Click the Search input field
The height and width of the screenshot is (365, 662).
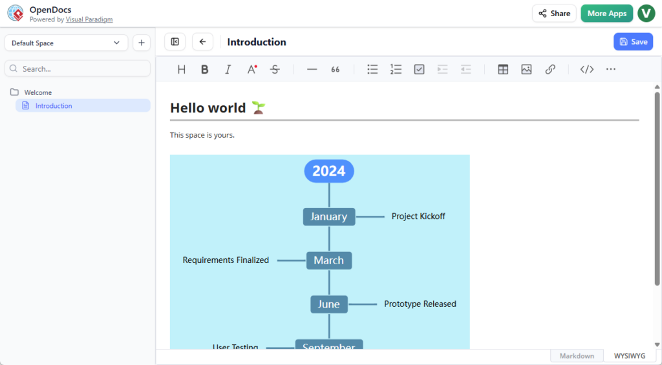(x=78, y=68)
